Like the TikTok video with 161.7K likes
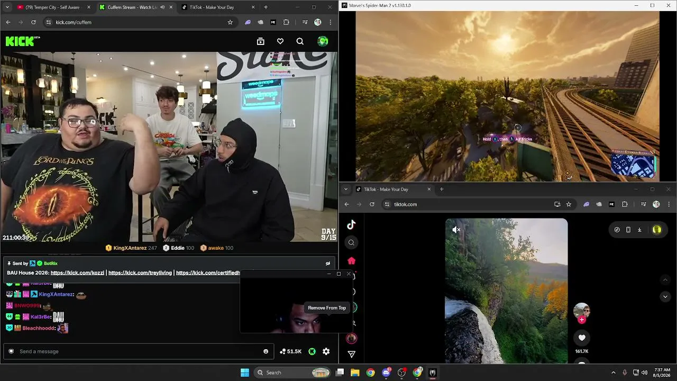 click(x=582, y=338)
